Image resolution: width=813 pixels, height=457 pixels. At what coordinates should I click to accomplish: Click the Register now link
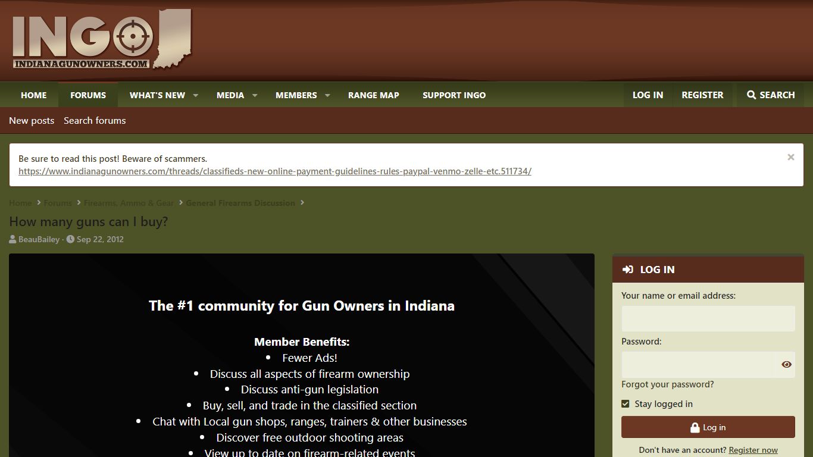[x=753, y=450]
